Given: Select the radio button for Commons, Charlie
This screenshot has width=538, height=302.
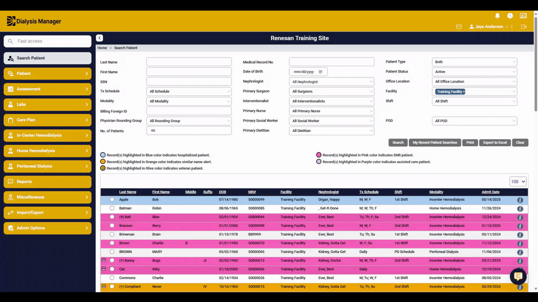Looking at the screenshot, I should point(112,278).
